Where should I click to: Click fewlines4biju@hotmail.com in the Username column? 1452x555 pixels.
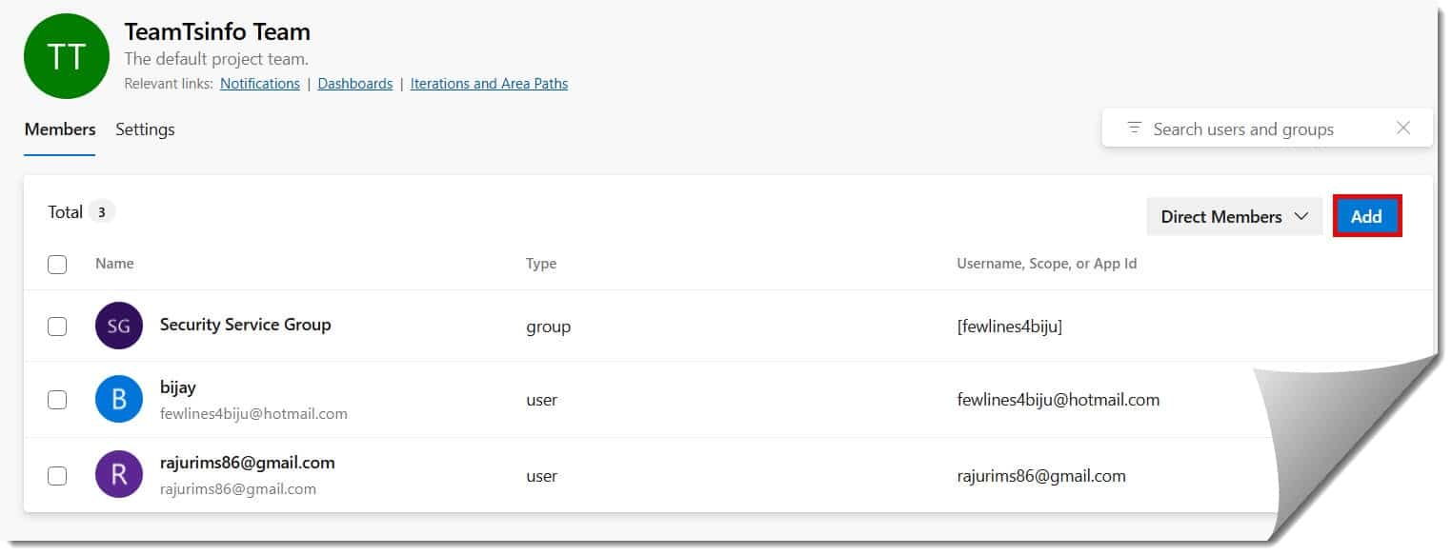coord(1058,400)
